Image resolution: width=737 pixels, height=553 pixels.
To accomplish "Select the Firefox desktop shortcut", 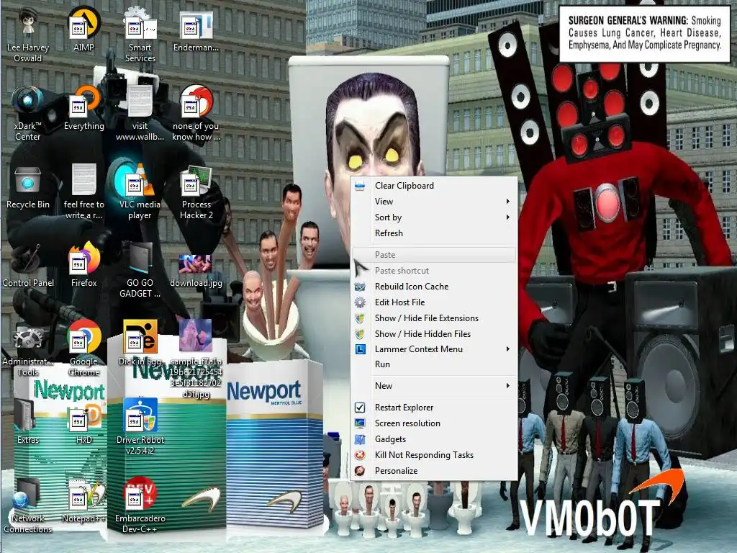I will pyautogui.click(x=83, y=265).
